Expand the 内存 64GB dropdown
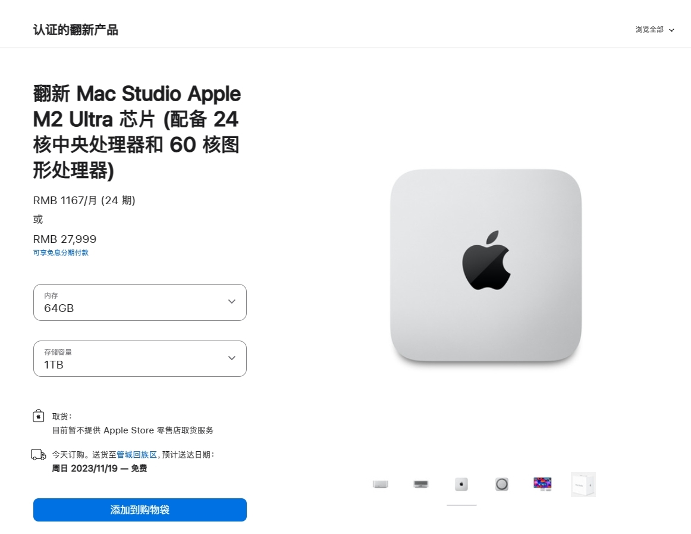691x534 pixels. [140, 302]
